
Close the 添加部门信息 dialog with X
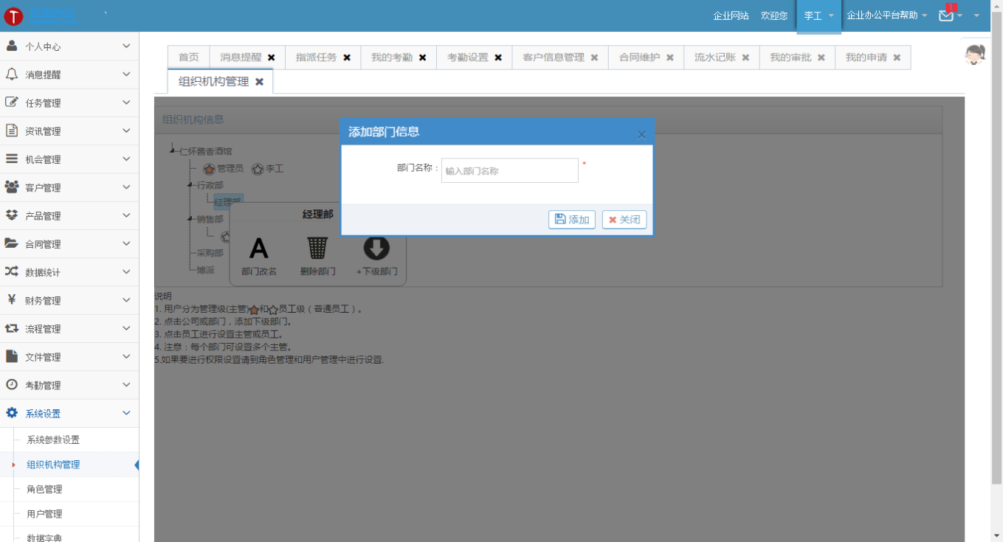point(641,134)
